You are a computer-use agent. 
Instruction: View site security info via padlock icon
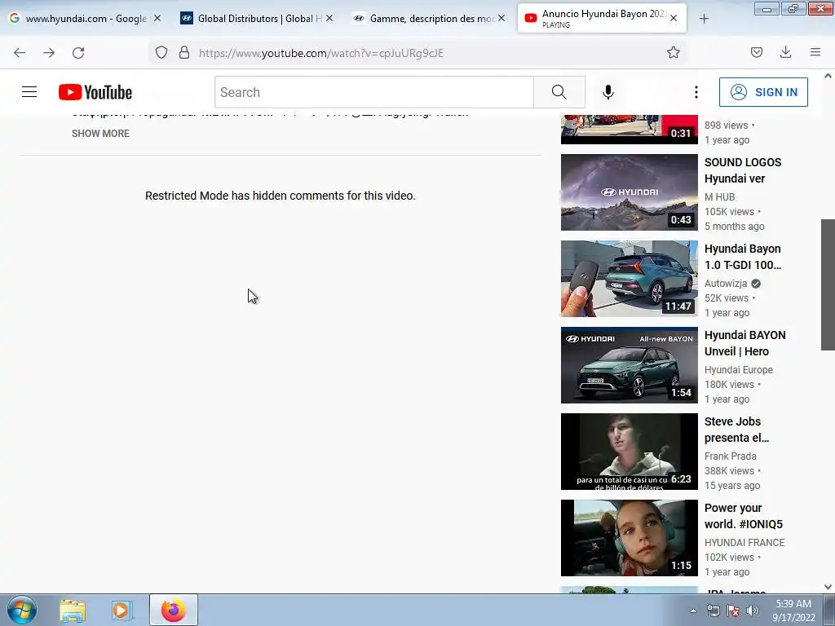click(x=184, y=52)
